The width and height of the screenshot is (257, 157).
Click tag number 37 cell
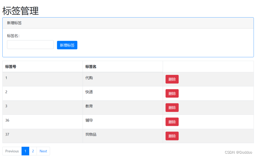point(43,136)
